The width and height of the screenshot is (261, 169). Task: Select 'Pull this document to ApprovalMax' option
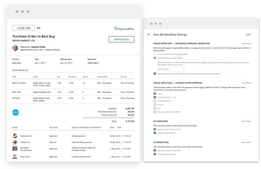point(155,58)
